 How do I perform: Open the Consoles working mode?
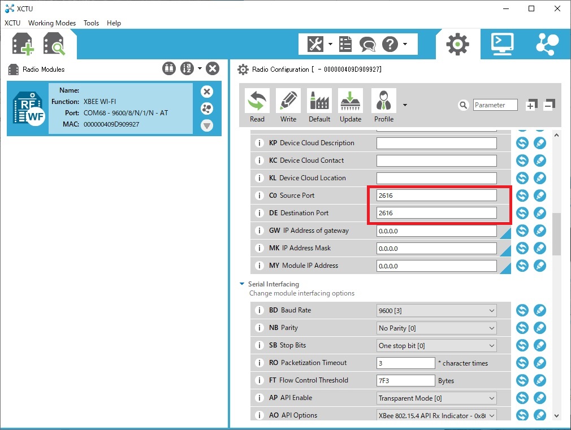(x=502, y=44)
